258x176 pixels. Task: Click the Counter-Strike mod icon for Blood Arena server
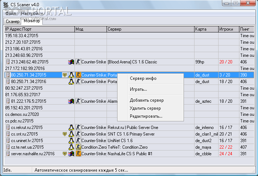78,62
